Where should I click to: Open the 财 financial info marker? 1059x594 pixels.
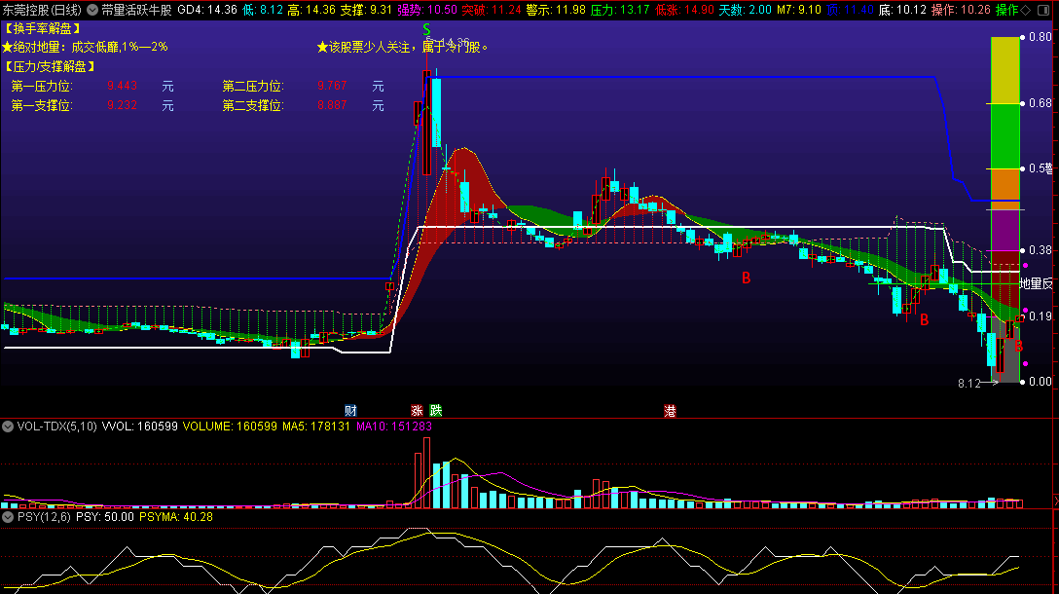[350, 410]
